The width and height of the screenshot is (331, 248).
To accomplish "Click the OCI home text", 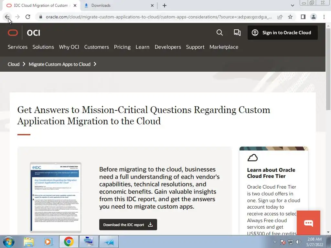I will [x=33, y=33].
